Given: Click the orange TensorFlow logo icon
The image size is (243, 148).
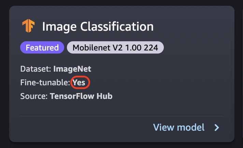Looking at the screenshot, I should [29, 26].
